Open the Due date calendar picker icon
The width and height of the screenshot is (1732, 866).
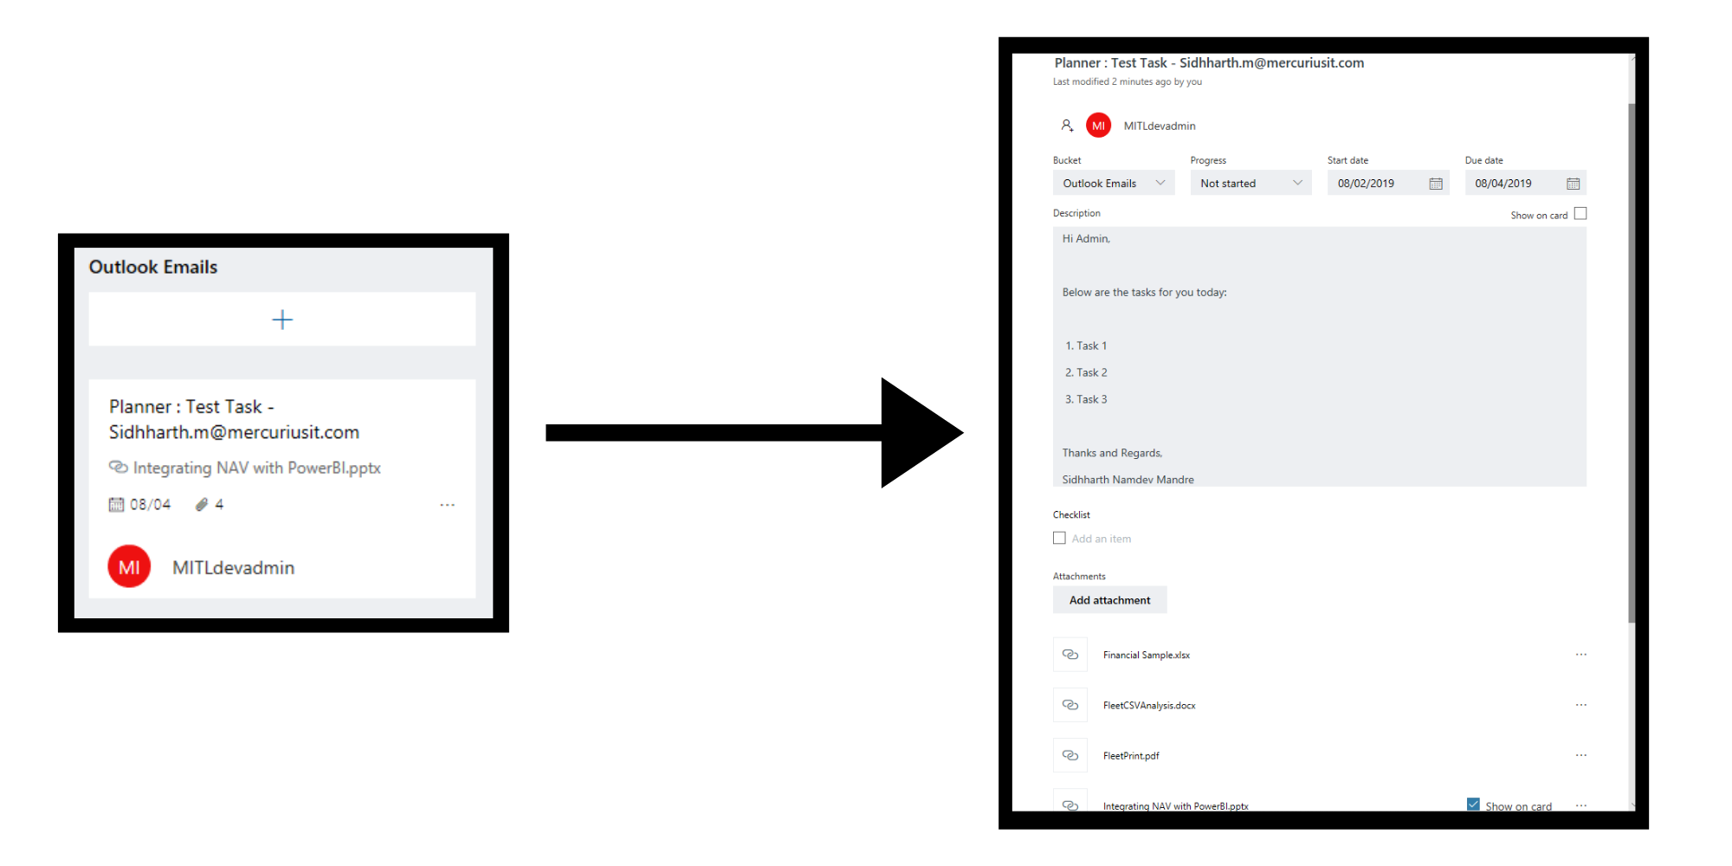(1573, 184)
